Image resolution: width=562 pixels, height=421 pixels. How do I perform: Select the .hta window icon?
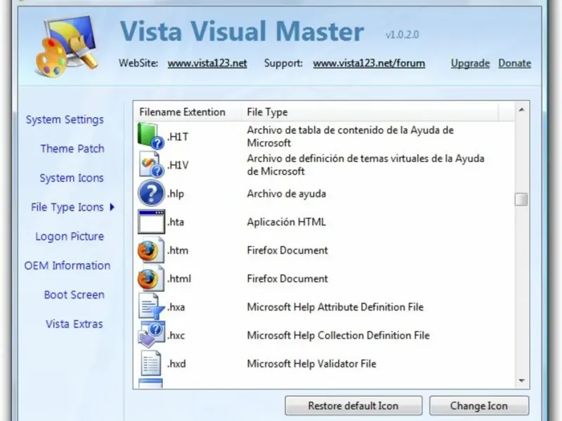click(151, 222)
